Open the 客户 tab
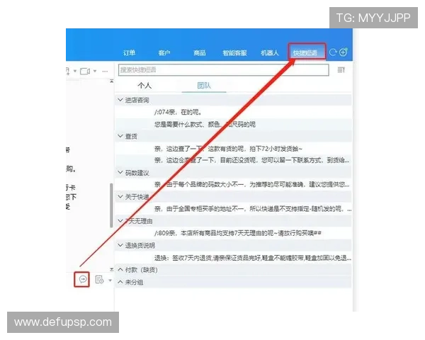The height and width of the screenshot is (340, 425). pos(164,52)
